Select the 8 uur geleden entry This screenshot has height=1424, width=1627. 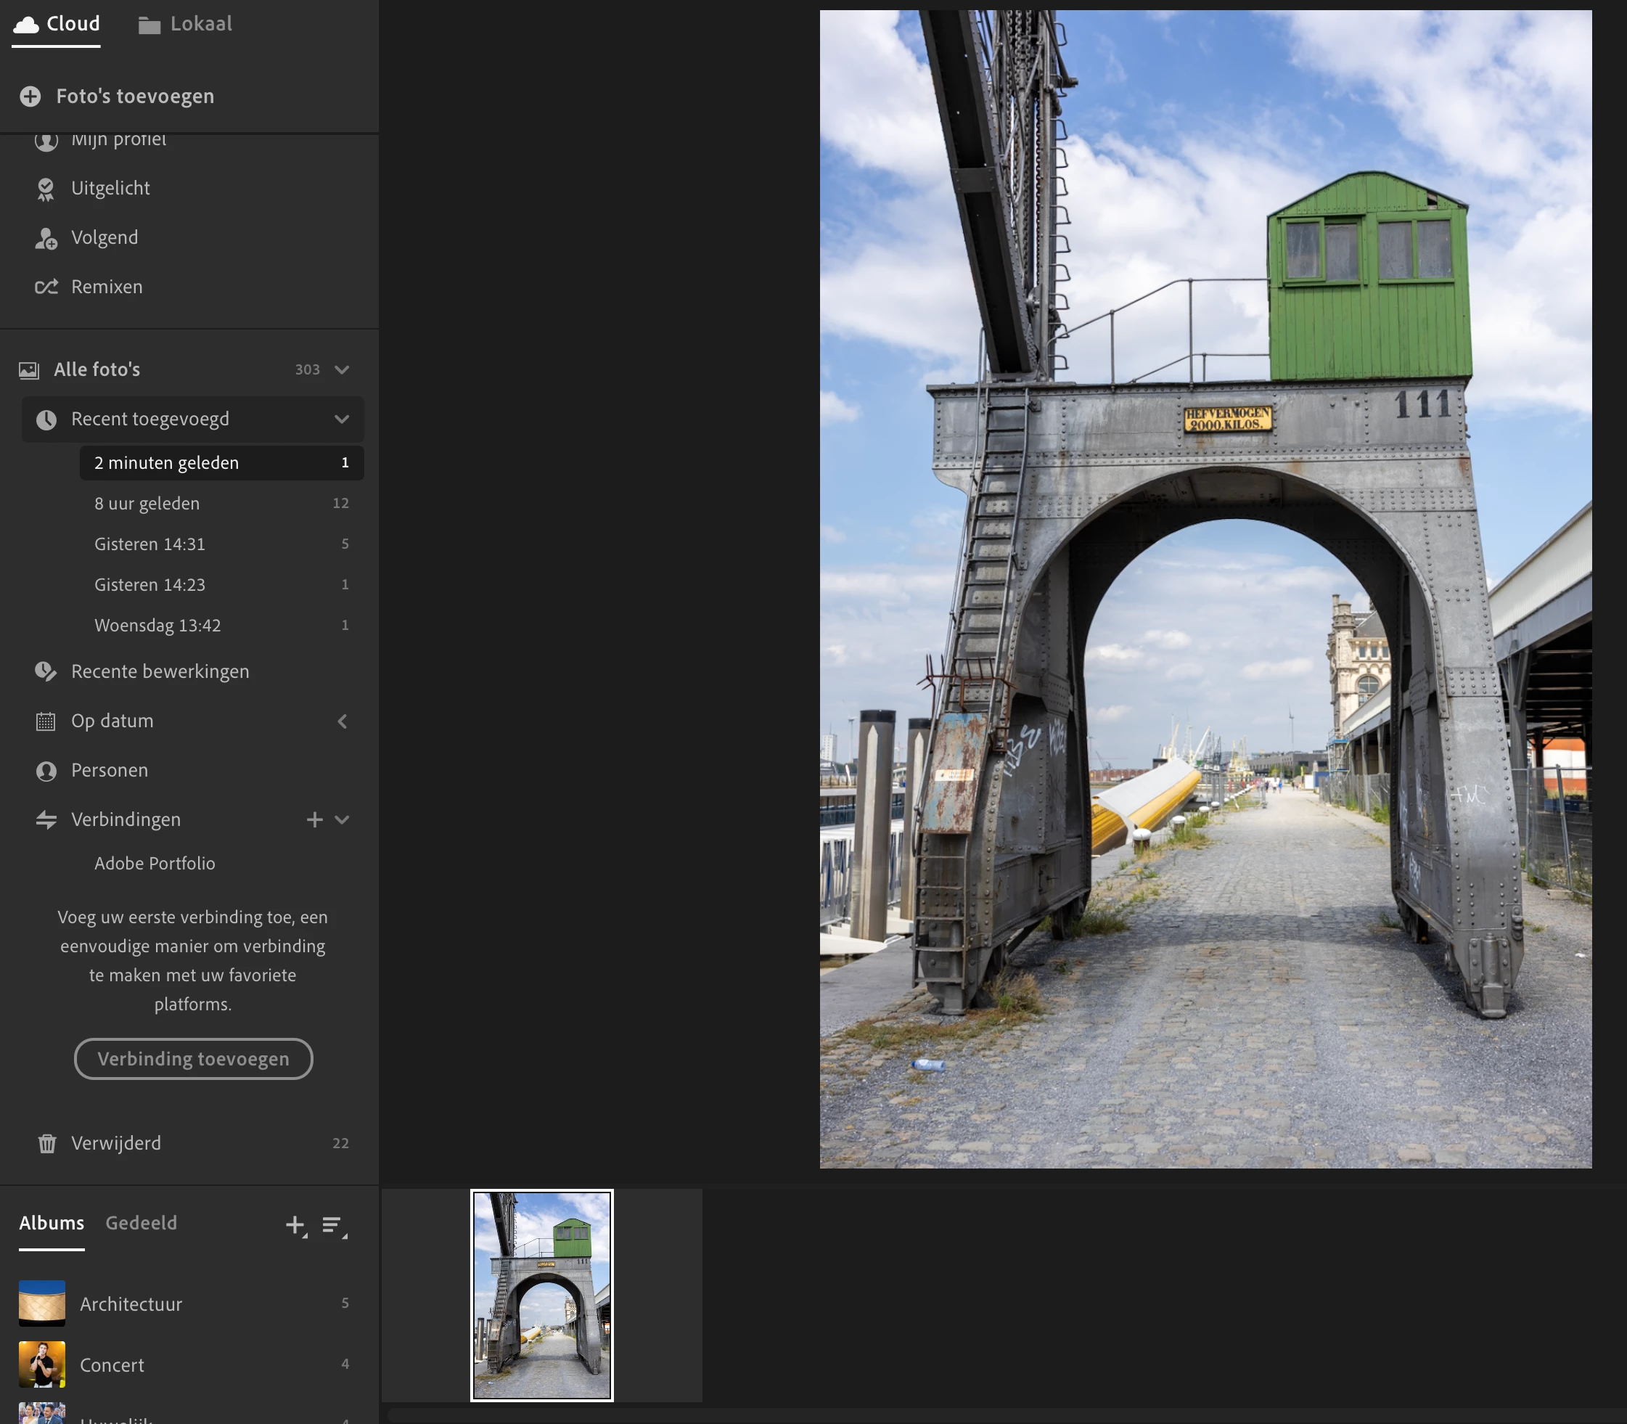tap(147, 503)
